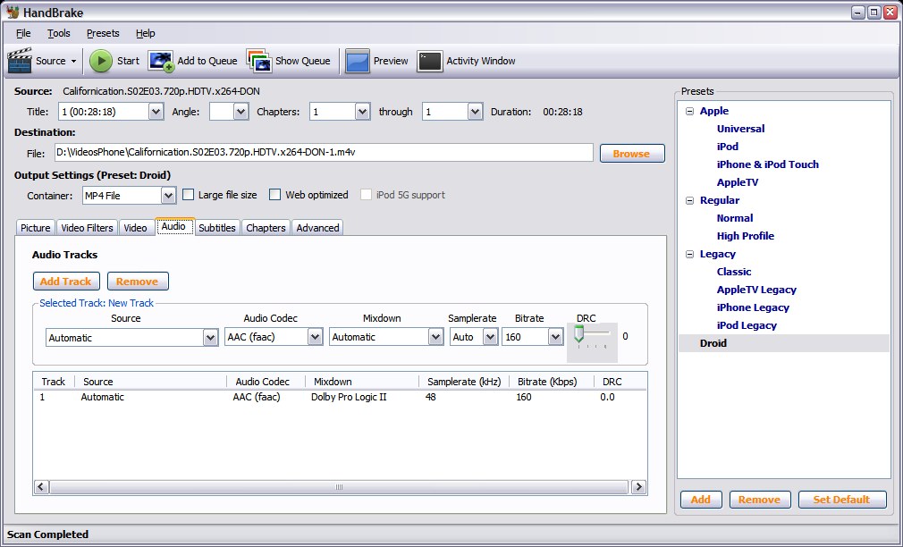This screenshot has width=903, height=547.
Task: Collapse the Apple presets group
Action: coord(689,111)
